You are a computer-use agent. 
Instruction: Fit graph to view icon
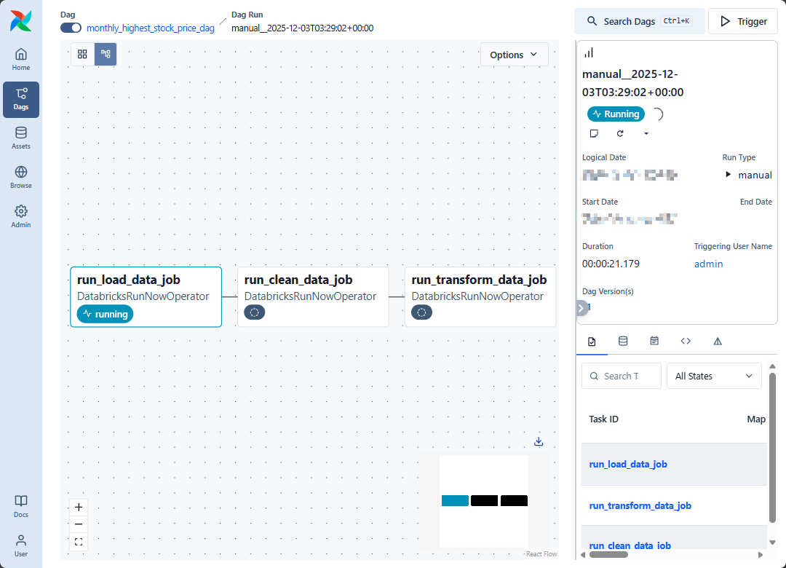(79, 542)
